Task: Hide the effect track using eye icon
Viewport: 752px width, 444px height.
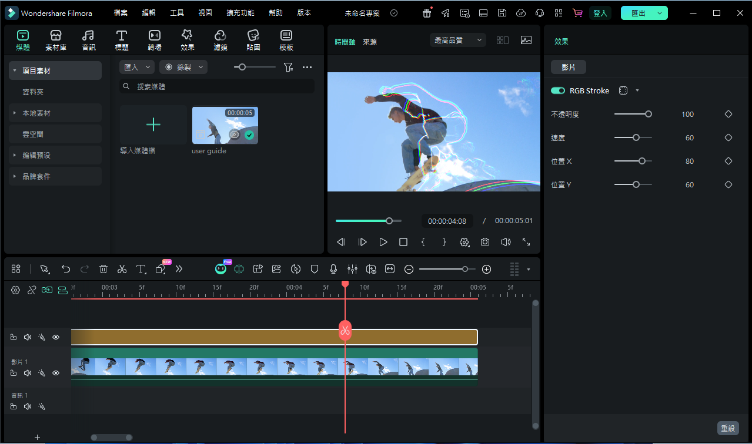Action: click(x=56, y=337)
